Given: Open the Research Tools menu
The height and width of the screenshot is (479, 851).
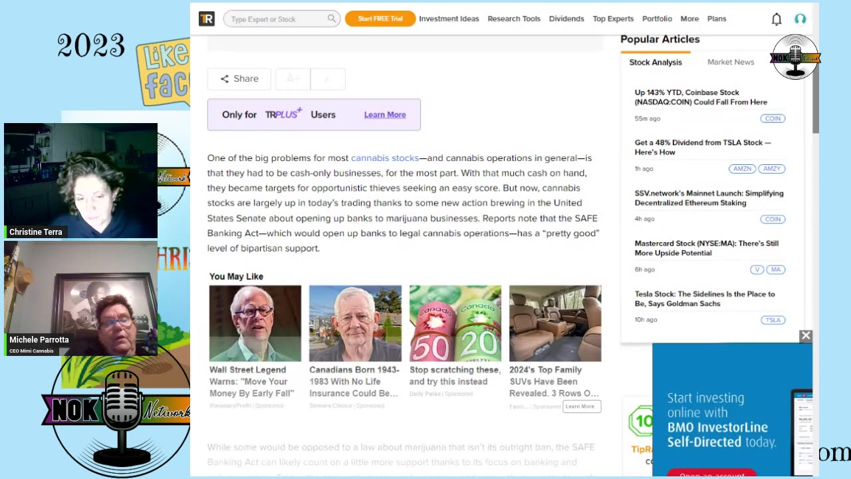Looking at the screenshot, I should pos(514,19).
